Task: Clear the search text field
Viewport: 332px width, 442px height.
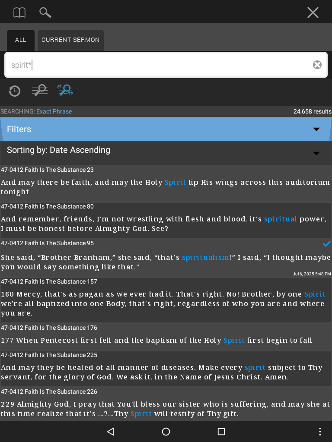Action: point(317,65)
